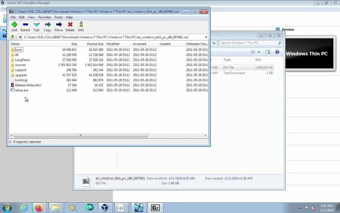Select the upgrade folder

click(x=21, y=75)
